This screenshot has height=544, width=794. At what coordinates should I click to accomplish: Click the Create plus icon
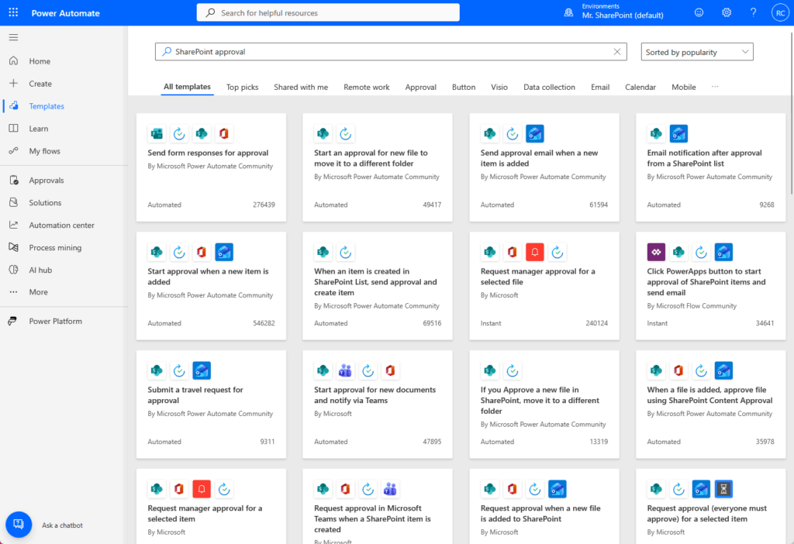(x=14, y=83)
